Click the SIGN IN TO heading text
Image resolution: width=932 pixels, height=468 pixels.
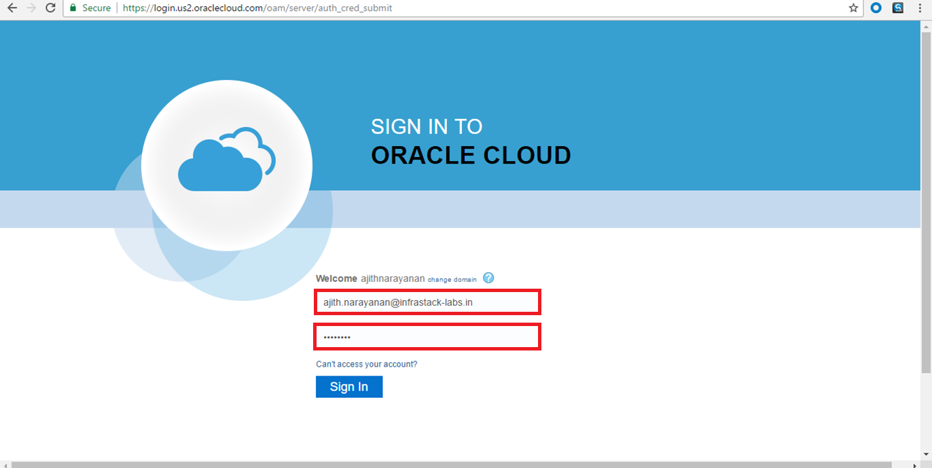point(427,126)
